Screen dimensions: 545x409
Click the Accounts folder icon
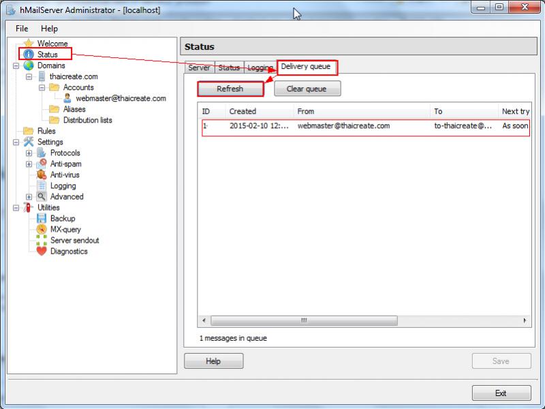click(x=54, y=87)
